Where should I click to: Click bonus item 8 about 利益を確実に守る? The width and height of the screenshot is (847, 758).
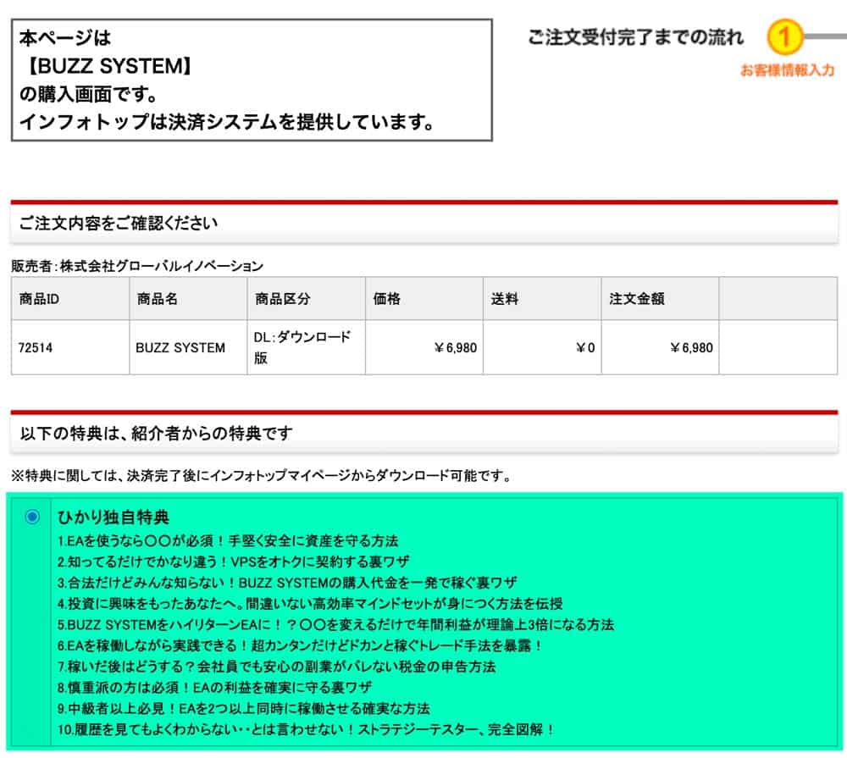click(x=215, y=688)
